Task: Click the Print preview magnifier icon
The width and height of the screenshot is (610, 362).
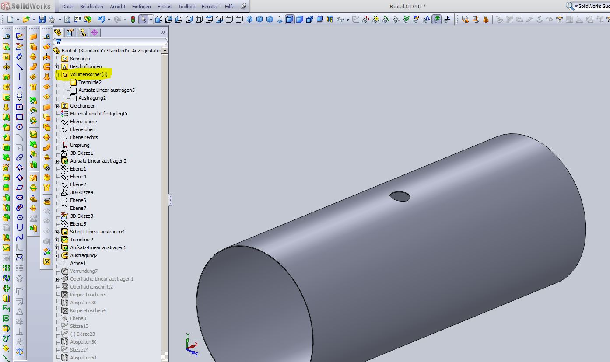Action: [67, 20]
